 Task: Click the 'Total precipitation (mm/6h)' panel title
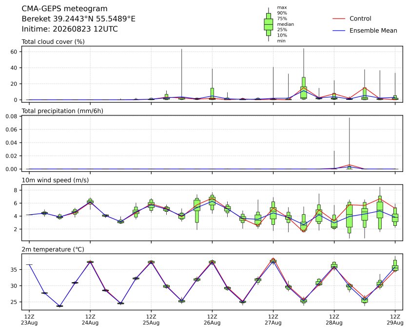click(x=62, y=111)
